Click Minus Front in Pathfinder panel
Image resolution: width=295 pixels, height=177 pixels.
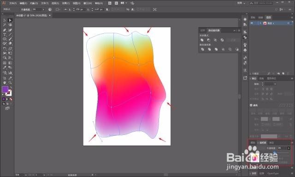[x=209, y=40]
